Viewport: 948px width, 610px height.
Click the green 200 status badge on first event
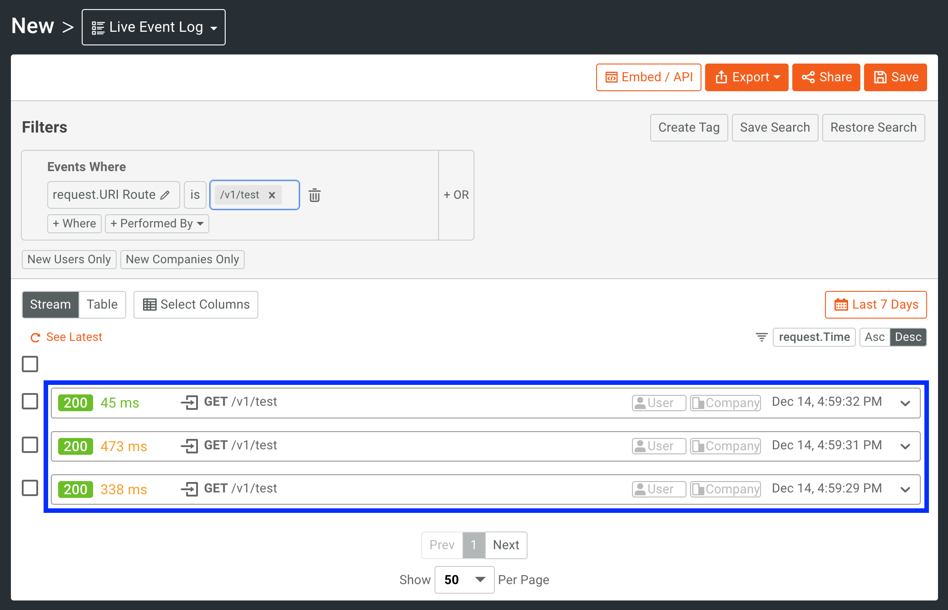coord(75,403)
